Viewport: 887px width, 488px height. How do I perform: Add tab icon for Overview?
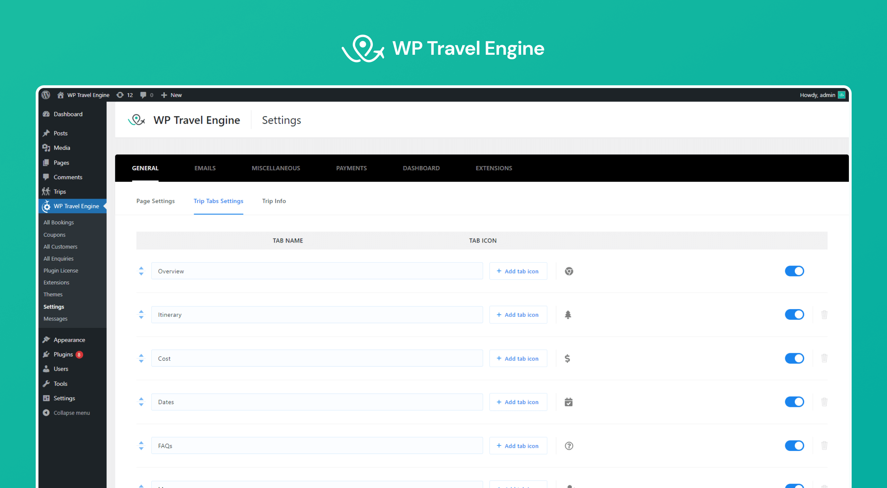(518, 271)
